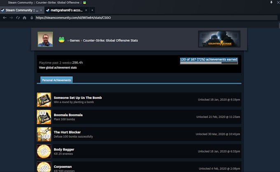Screen dimensions: 280x172
Task: Click the Corpseman achievement icon
Action: click(44, 167)
